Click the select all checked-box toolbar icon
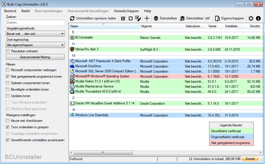 point(123,19)
